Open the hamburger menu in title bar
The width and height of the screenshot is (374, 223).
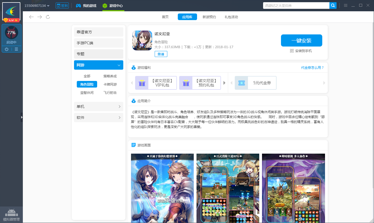(346, 6)
